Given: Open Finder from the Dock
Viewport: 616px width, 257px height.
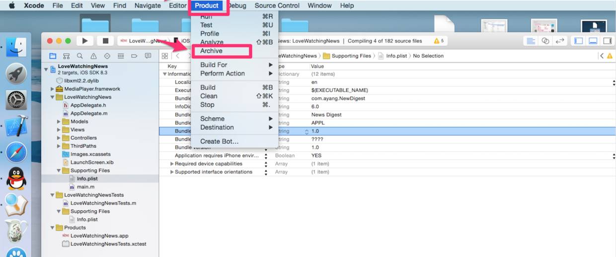Looking at the screenshot, I should click(16, 47).
